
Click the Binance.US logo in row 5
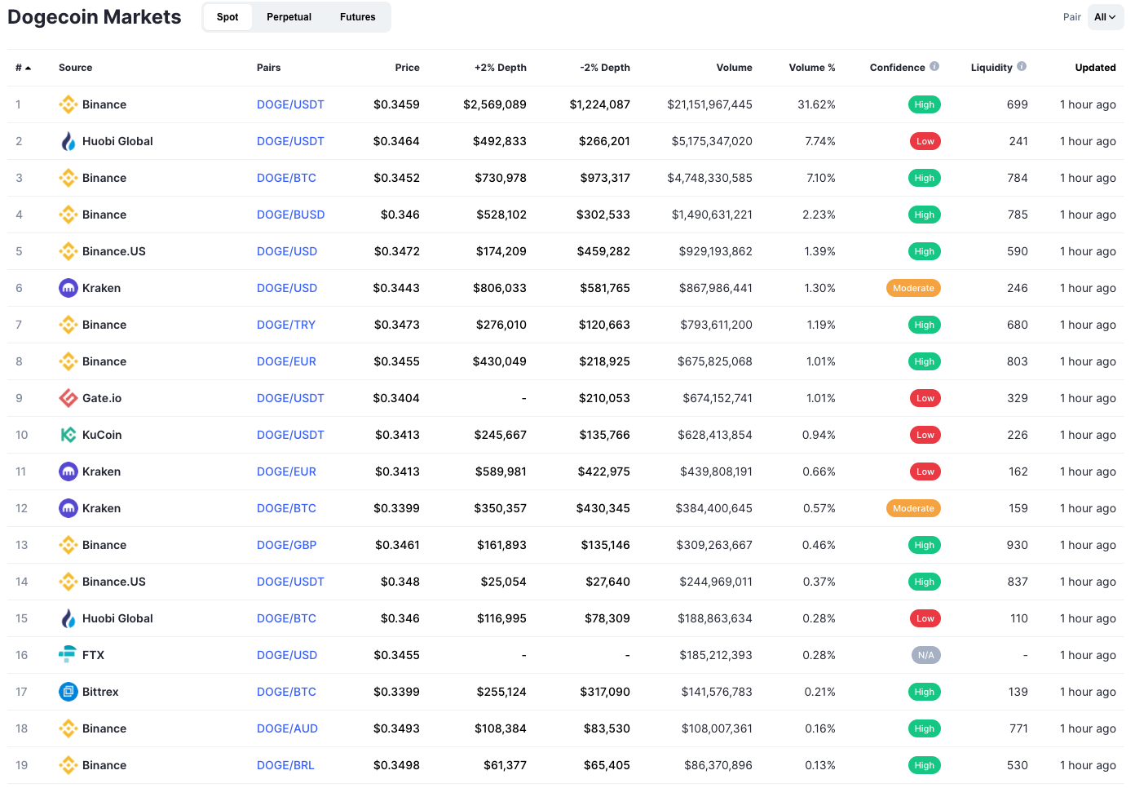tap(68, 251)
